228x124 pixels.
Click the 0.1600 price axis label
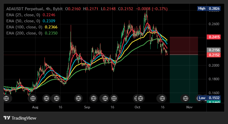coord(214,93)
